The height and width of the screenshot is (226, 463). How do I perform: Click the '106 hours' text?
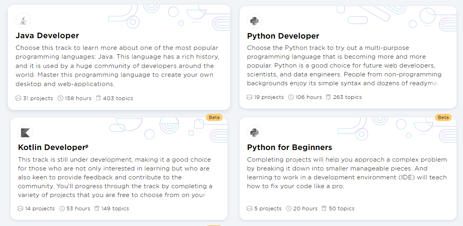(309, 97)
